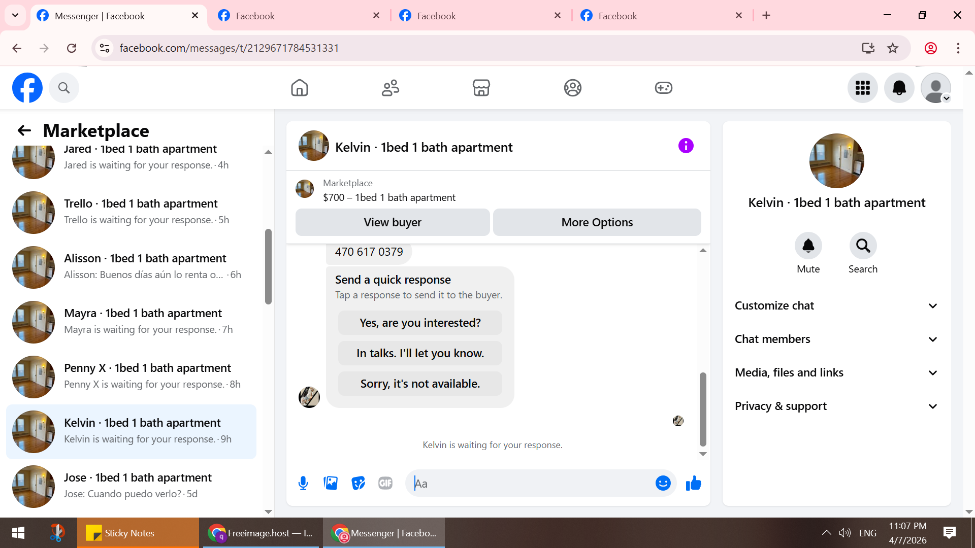Open the Gaming controller icon

click(664, 88)
